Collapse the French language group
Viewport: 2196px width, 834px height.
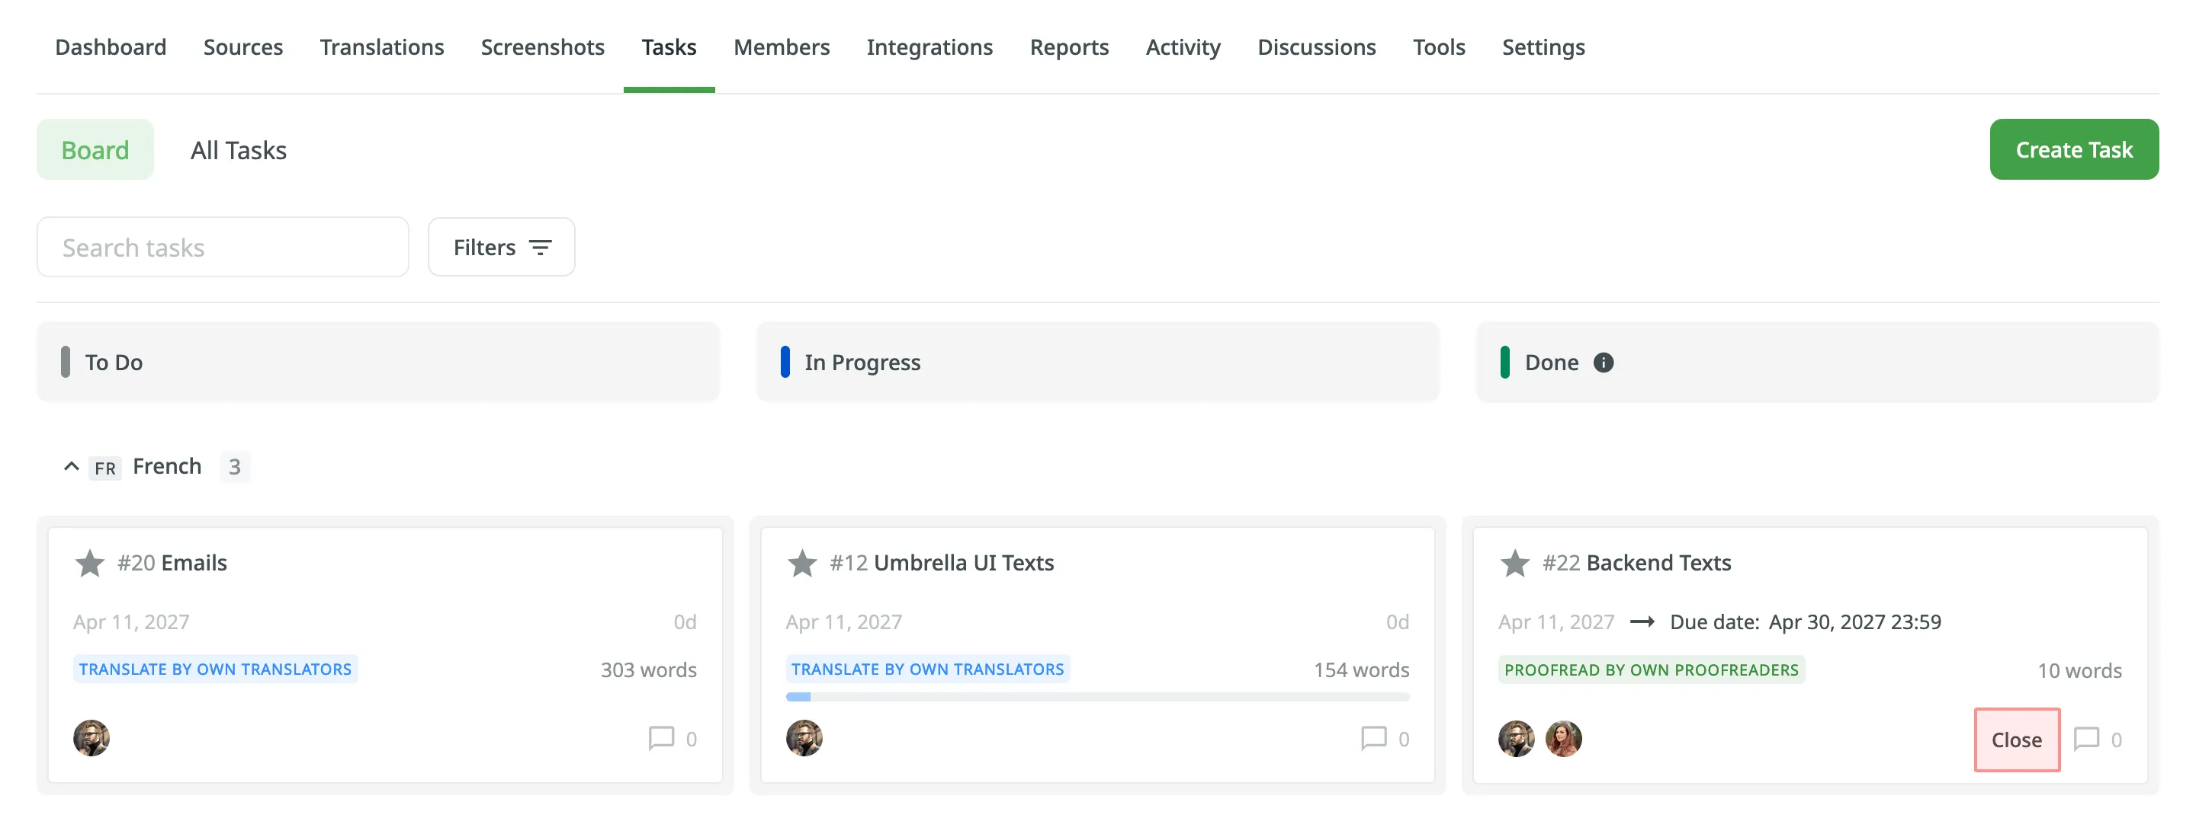[72, 467]
